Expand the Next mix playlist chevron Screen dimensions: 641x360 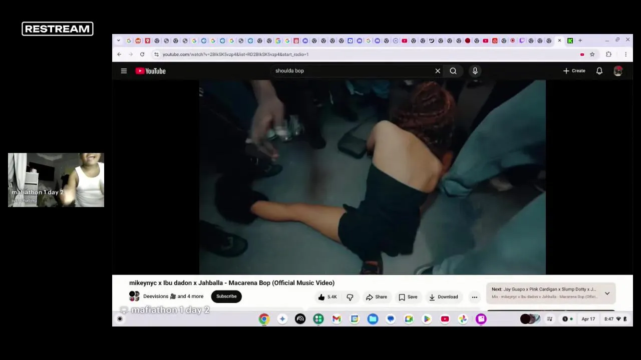point(607,293)
